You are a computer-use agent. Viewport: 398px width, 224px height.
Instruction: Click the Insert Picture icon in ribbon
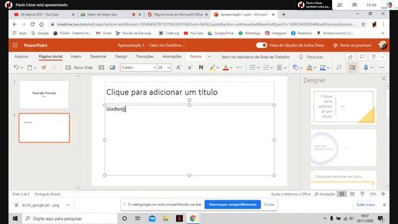(113, 68)
